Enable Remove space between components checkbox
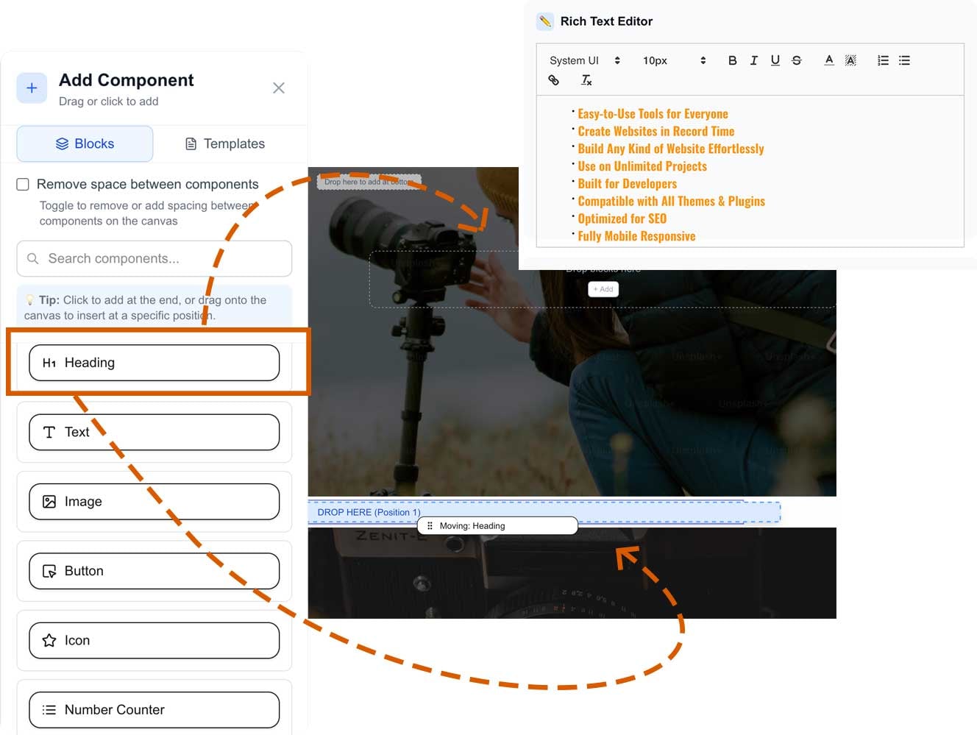The width and height of the screenshot is (977, 735). pyautogui.click(x=23, y=184)
